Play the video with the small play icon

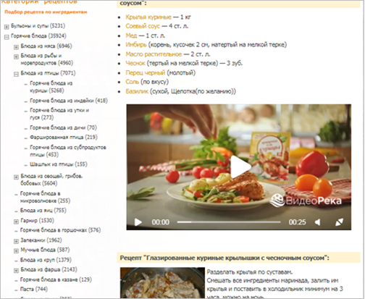pyautogui.click(x=138, y=222)
